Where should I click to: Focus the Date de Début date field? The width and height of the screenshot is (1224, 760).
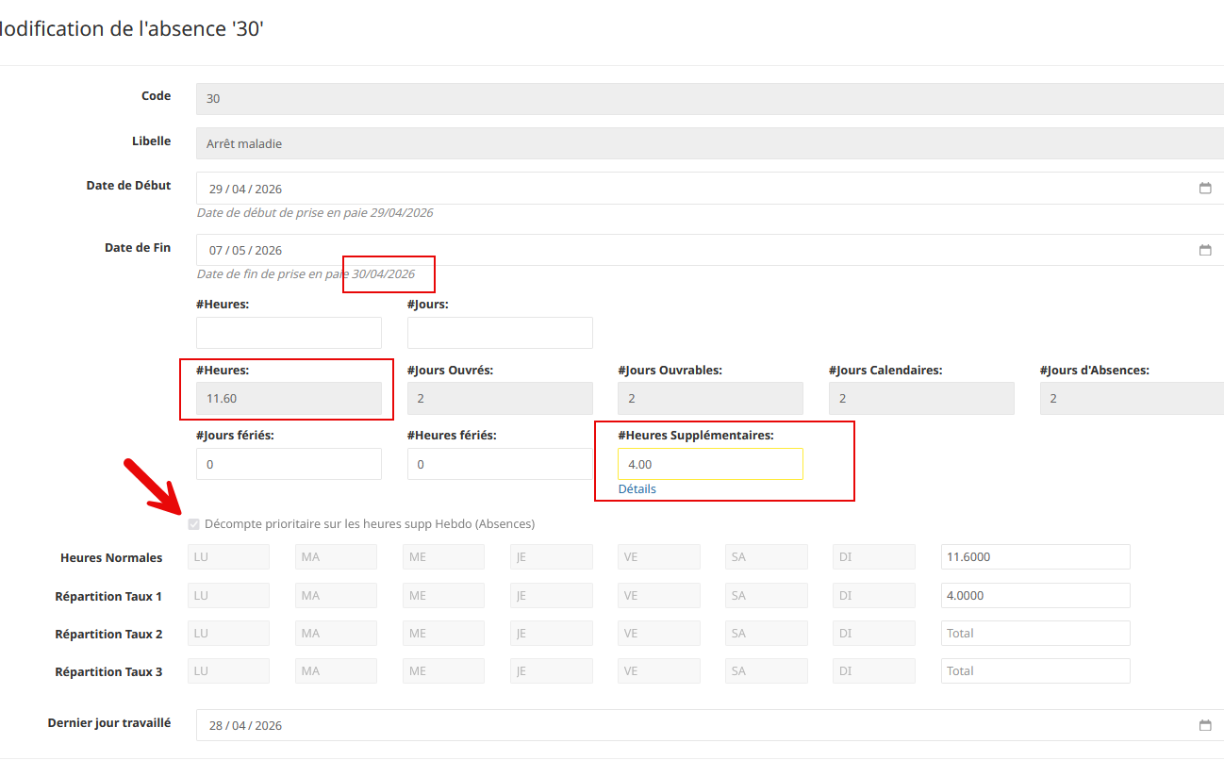click(710, 189)
